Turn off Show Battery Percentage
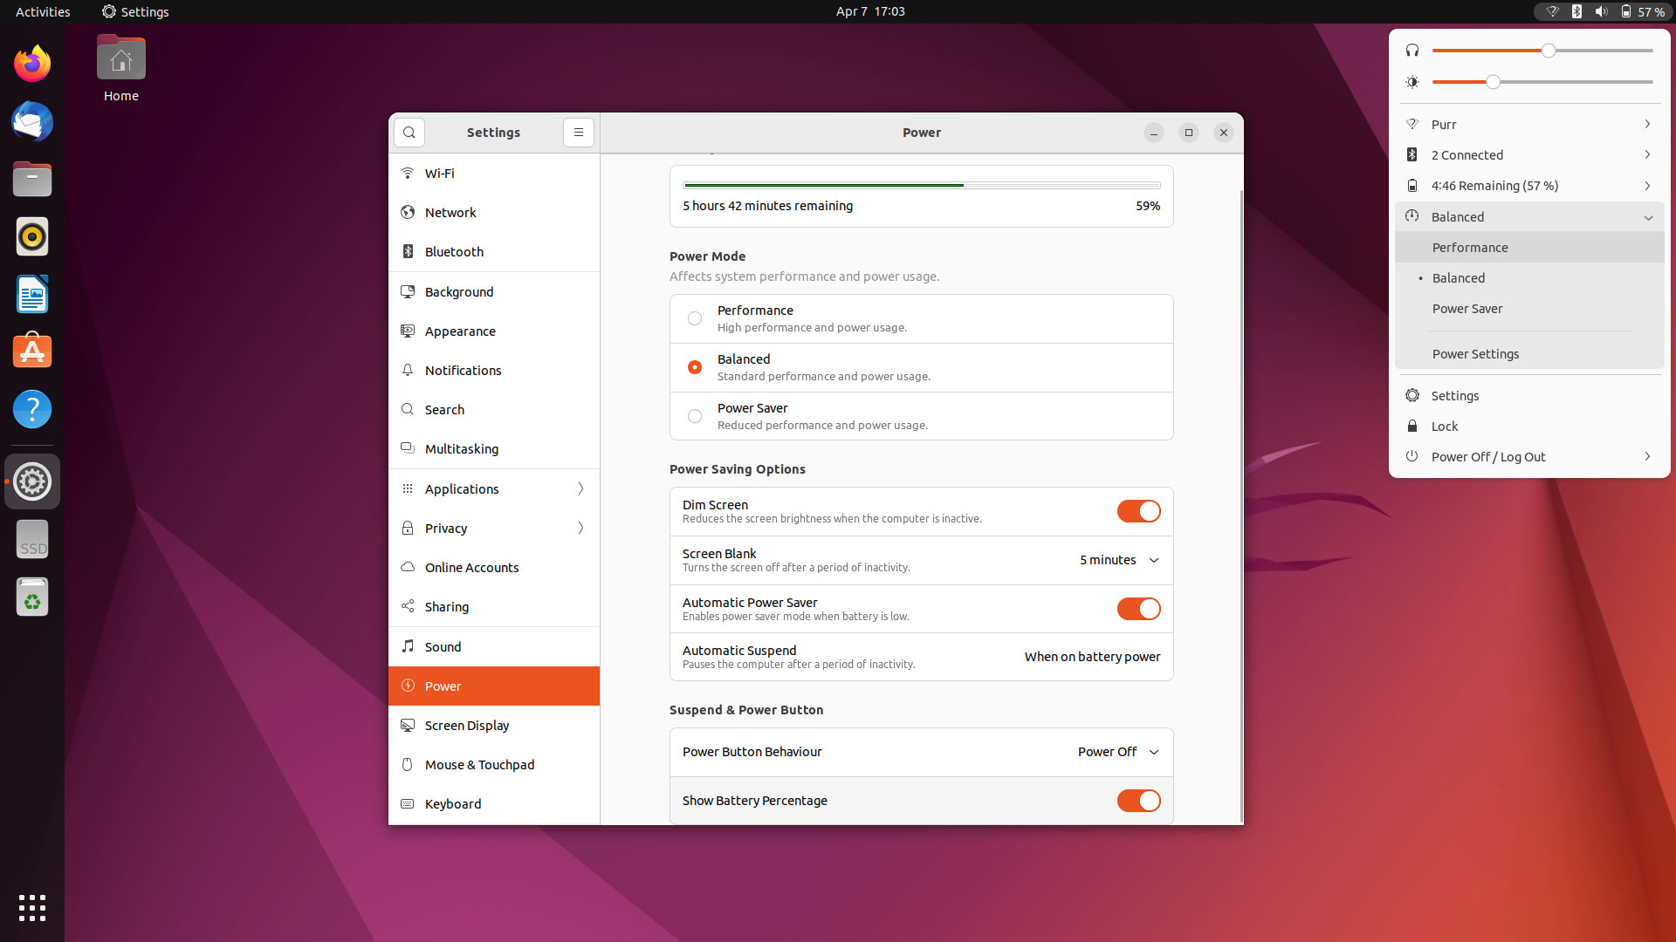This screenshot has height=942, width=1676. [1138, 800]
